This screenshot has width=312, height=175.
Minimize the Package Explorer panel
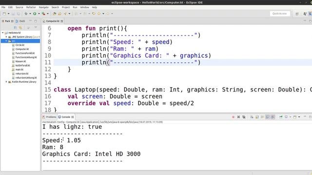tap(30, 21)
